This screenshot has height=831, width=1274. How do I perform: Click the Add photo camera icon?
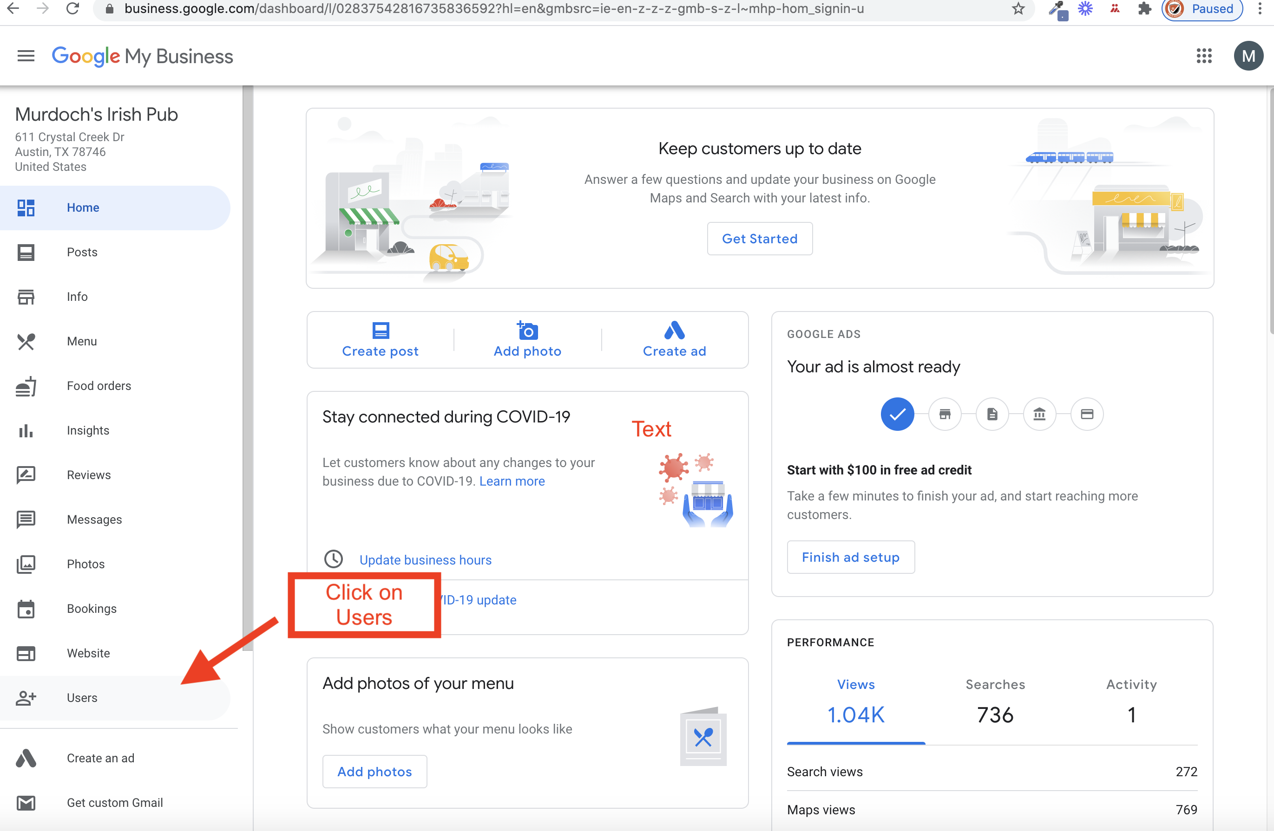coord(527,331)
